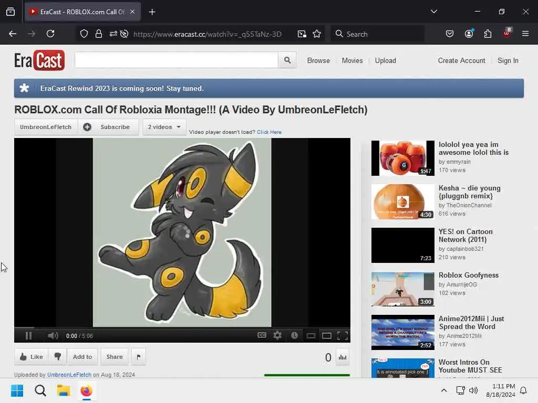Viewport: 538px width, 403px height.
Task: Close the EraCast tab
Action: coord(132,12)
